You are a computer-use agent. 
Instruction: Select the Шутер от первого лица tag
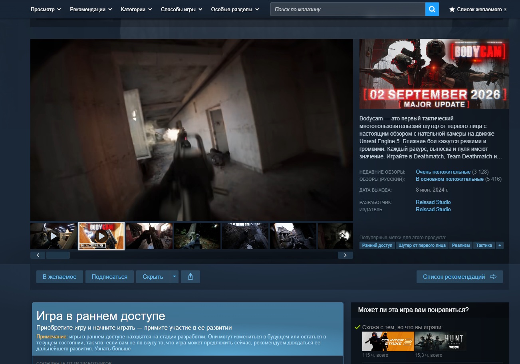point(422,245)
